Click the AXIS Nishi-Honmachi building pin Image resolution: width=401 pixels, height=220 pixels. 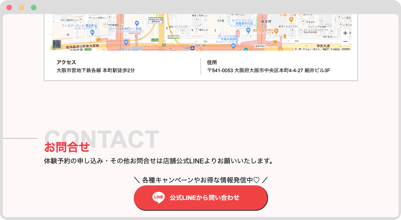pyautogui.click(x=80, y=20)
